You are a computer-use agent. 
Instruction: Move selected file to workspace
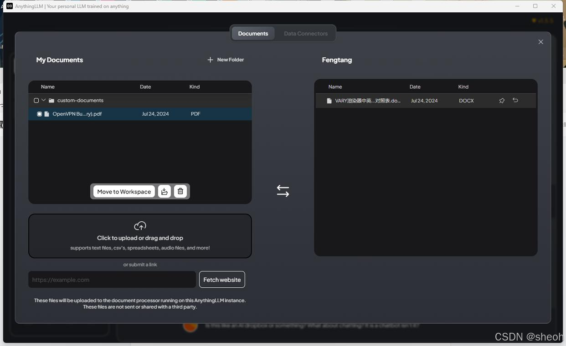124,192
